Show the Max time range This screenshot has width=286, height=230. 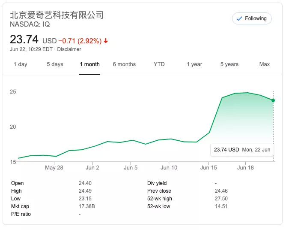265,64
